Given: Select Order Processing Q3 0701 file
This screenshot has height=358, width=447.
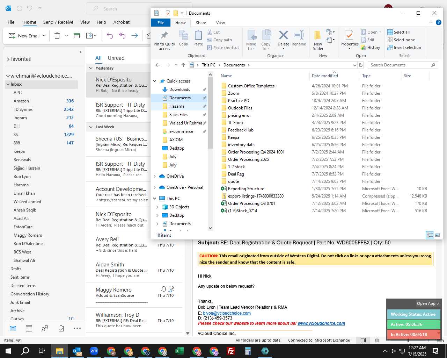Looking at the screenshot, I should click(x=251, y=203).
